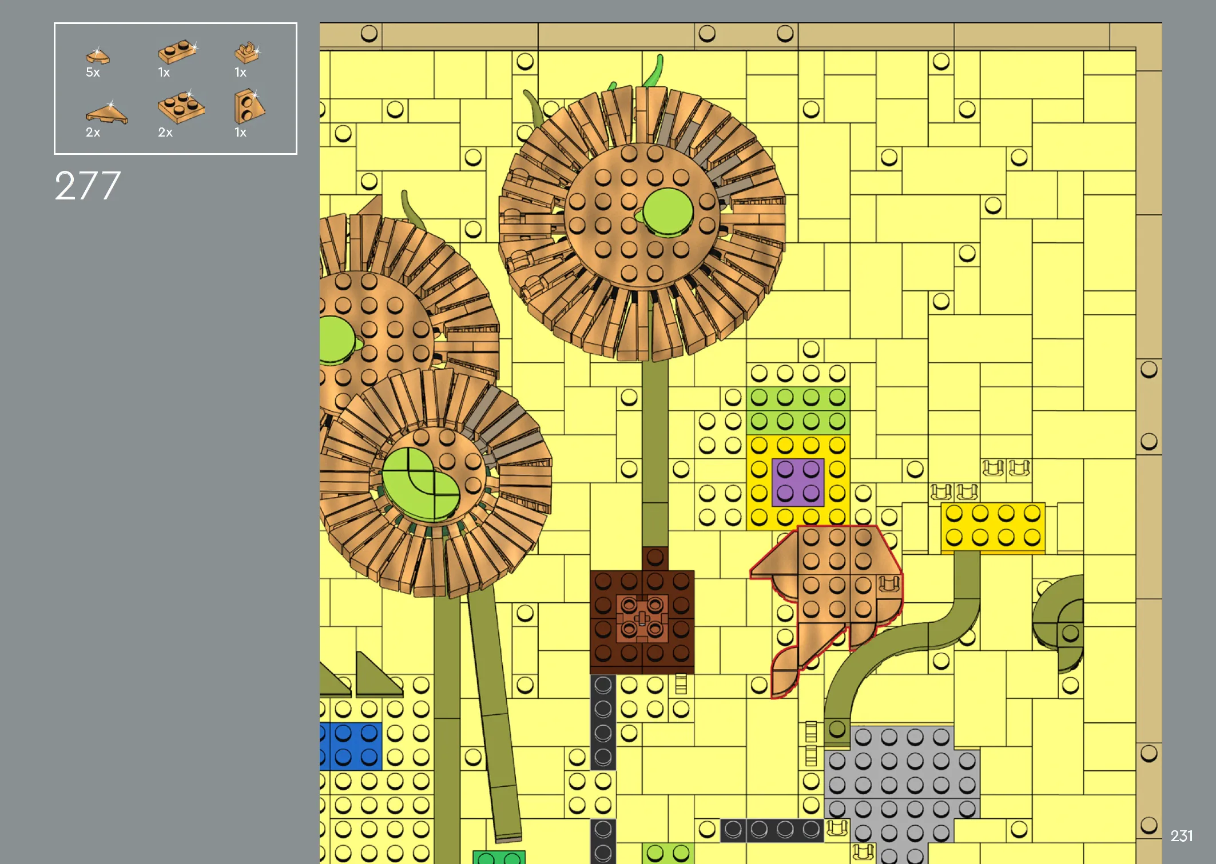Click the 1x2 plate part icon
1216x864 pixels.
177,51
